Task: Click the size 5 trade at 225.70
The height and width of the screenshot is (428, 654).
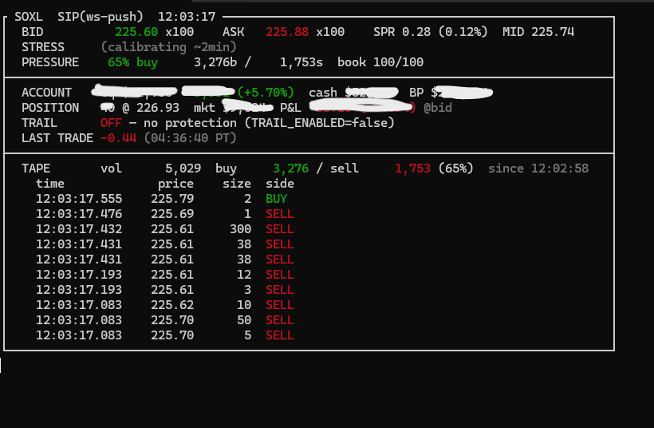Action: coord(248,335)
